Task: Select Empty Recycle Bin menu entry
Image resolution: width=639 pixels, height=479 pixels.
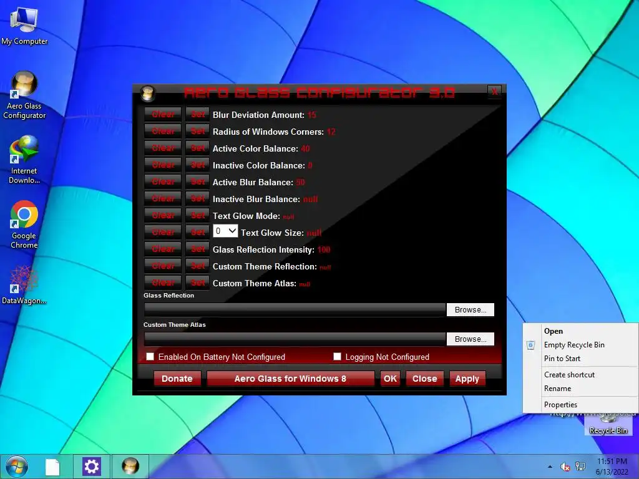Action: click(x=581, y=345)
